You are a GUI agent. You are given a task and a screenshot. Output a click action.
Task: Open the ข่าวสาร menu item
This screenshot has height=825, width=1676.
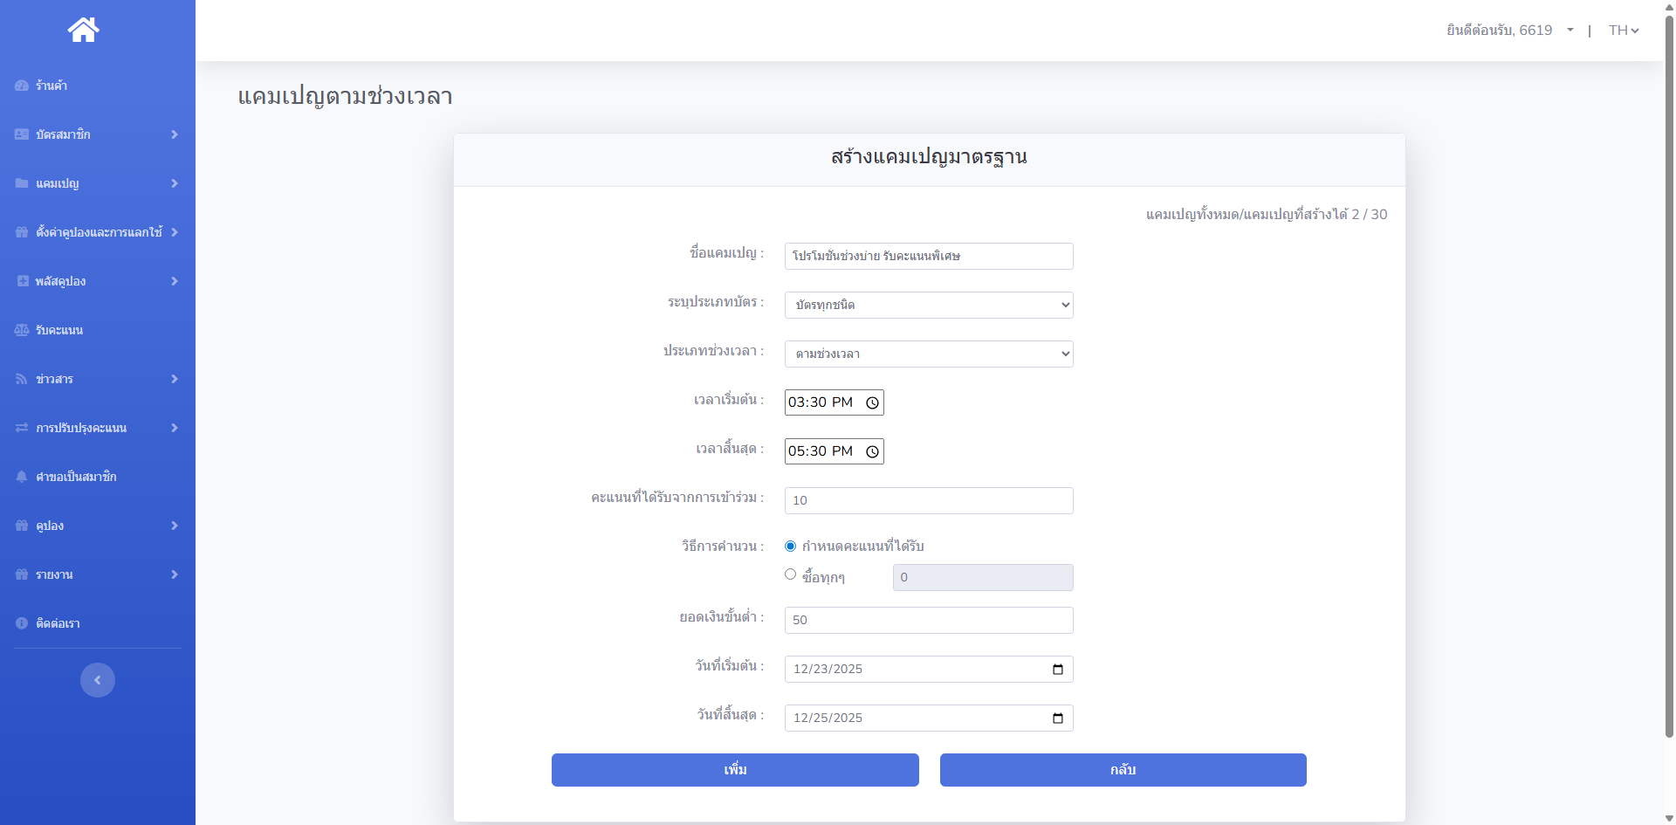[x=98, y=379]
